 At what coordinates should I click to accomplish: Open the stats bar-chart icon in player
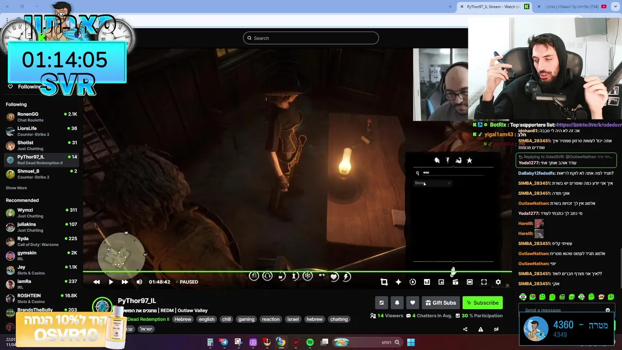tap(427, 282)
